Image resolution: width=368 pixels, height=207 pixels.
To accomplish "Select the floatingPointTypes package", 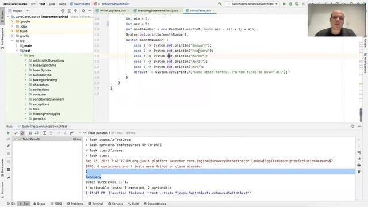I will (x=47, y=114).
